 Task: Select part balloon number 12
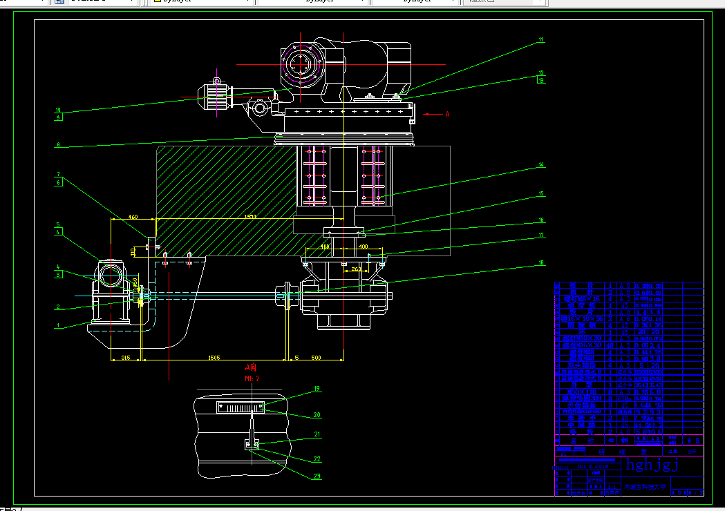540,73
